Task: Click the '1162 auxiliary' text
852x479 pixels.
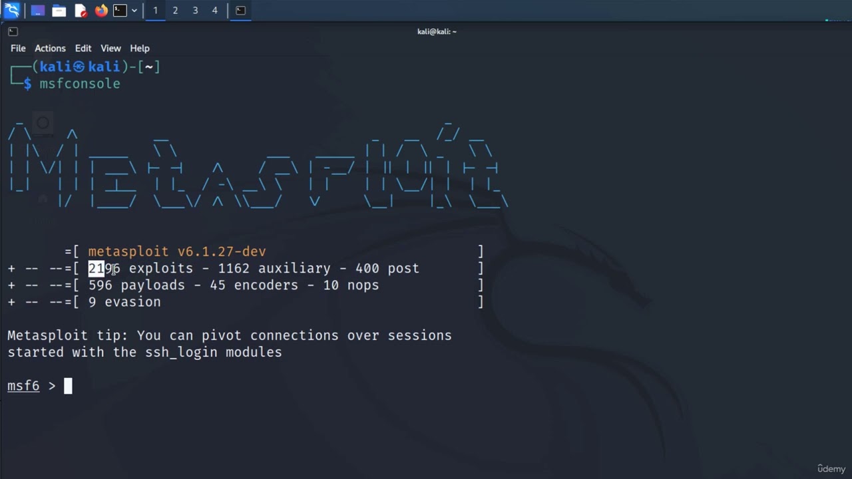Action: [x=274, y=268]
